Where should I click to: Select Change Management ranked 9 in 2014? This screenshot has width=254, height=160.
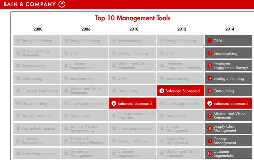click(x=229, y=141)
